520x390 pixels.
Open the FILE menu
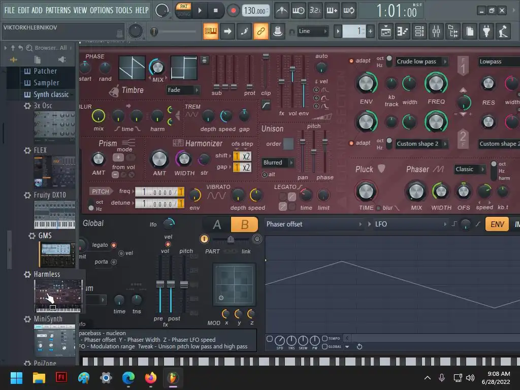pos(10,10)
